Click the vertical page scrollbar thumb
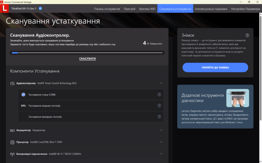The width and height of the screenshot is (262, 163). click(x=260, y=68)
